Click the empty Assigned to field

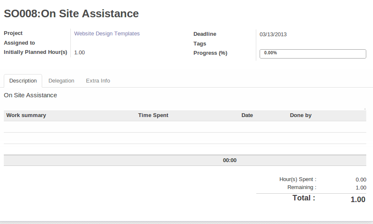(126, 43)
